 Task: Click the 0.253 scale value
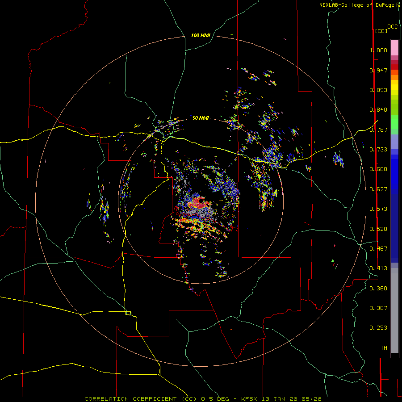pos(378,328)
